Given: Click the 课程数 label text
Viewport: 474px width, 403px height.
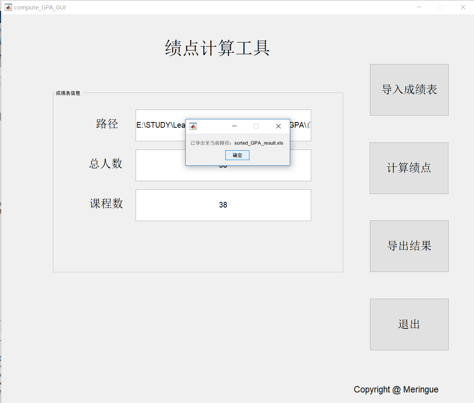Looking at the screenshot, I should (x=106, y=204).
